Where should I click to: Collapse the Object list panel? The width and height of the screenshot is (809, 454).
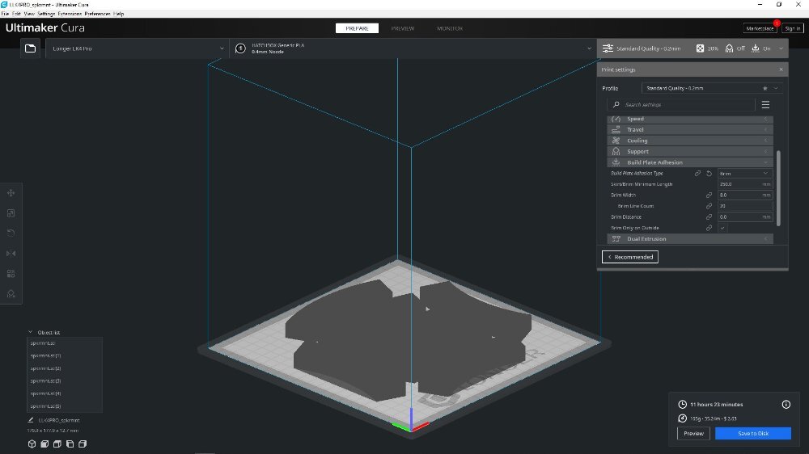pos(31,332)
